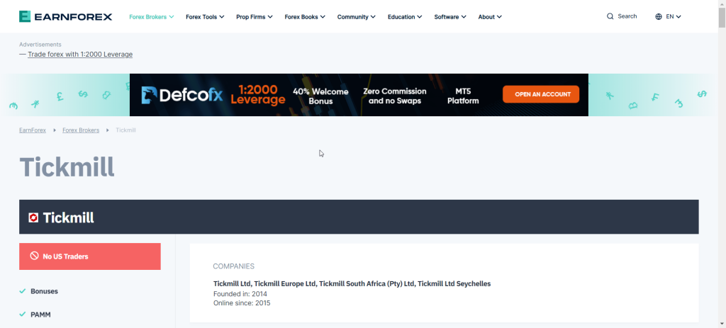
Task: Expand the Prop Firms menu
Action: 255,17
